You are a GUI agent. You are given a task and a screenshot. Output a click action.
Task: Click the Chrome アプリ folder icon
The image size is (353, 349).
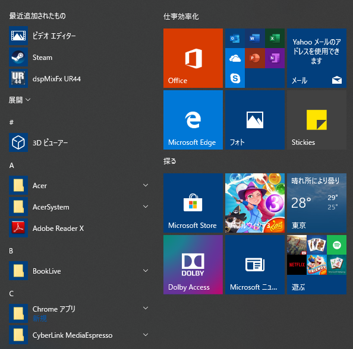(18, 313)
